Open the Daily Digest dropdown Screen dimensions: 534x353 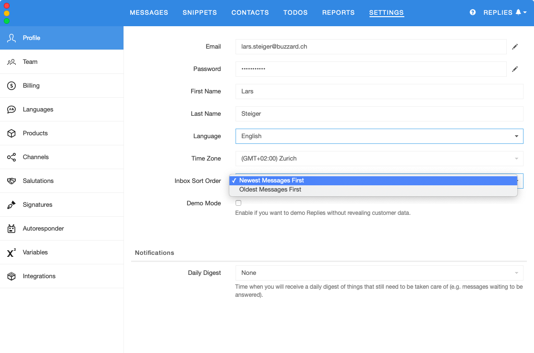click(379, 273)
